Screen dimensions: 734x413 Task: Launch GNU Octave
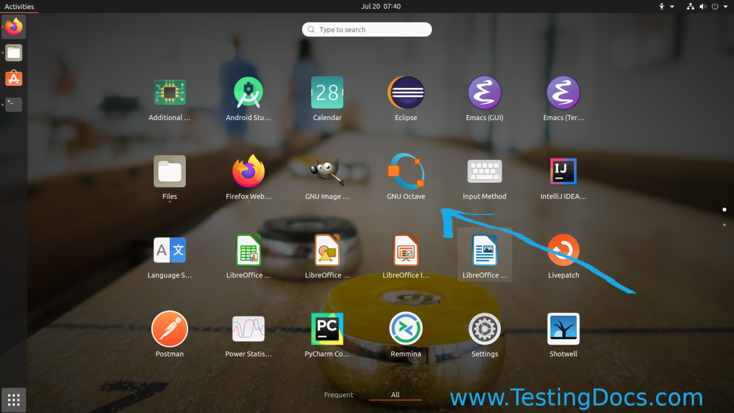pyautogui.click(x=406, y=171)
